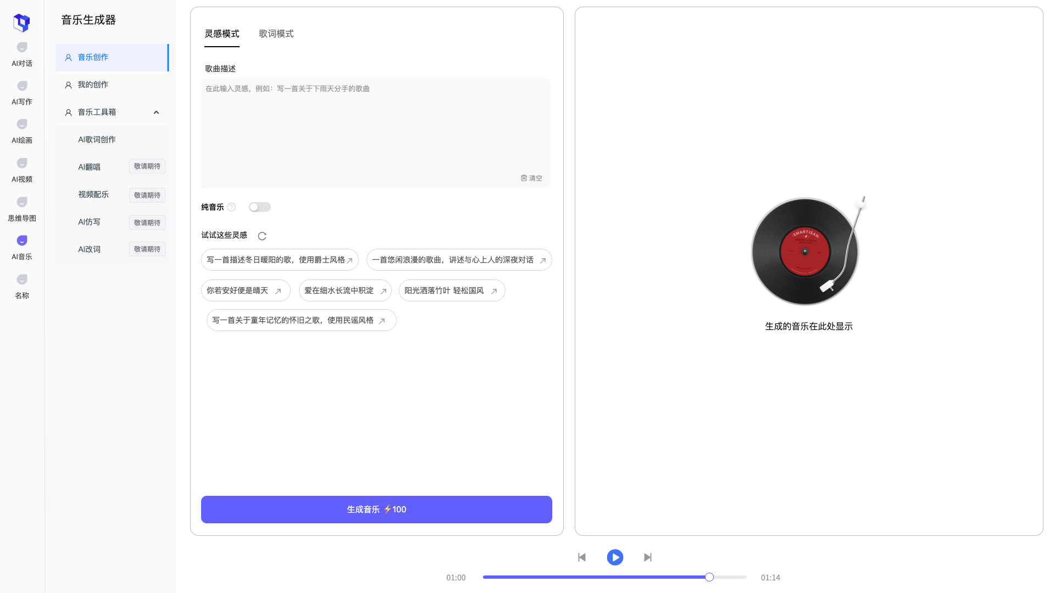Clear the song description with 清空
Image resolution: width=1055 pixels, height=593 pixels.
click(531, 178)
